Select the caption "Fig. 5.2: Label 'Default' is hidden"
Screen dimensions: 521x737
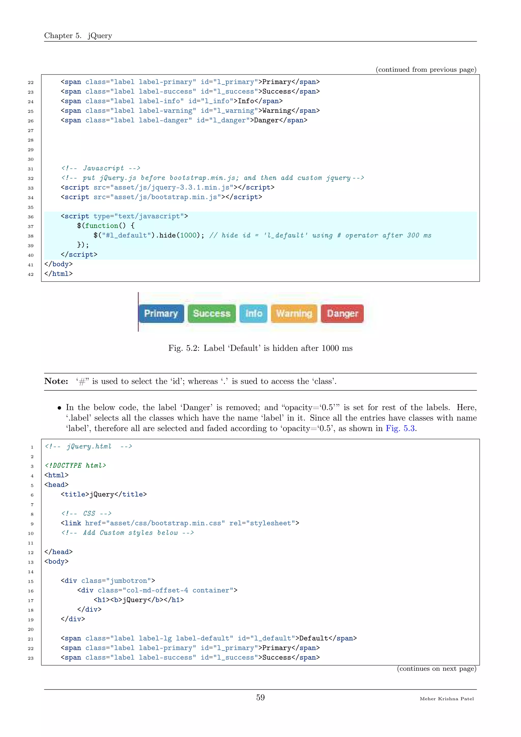tap(260, 348)
